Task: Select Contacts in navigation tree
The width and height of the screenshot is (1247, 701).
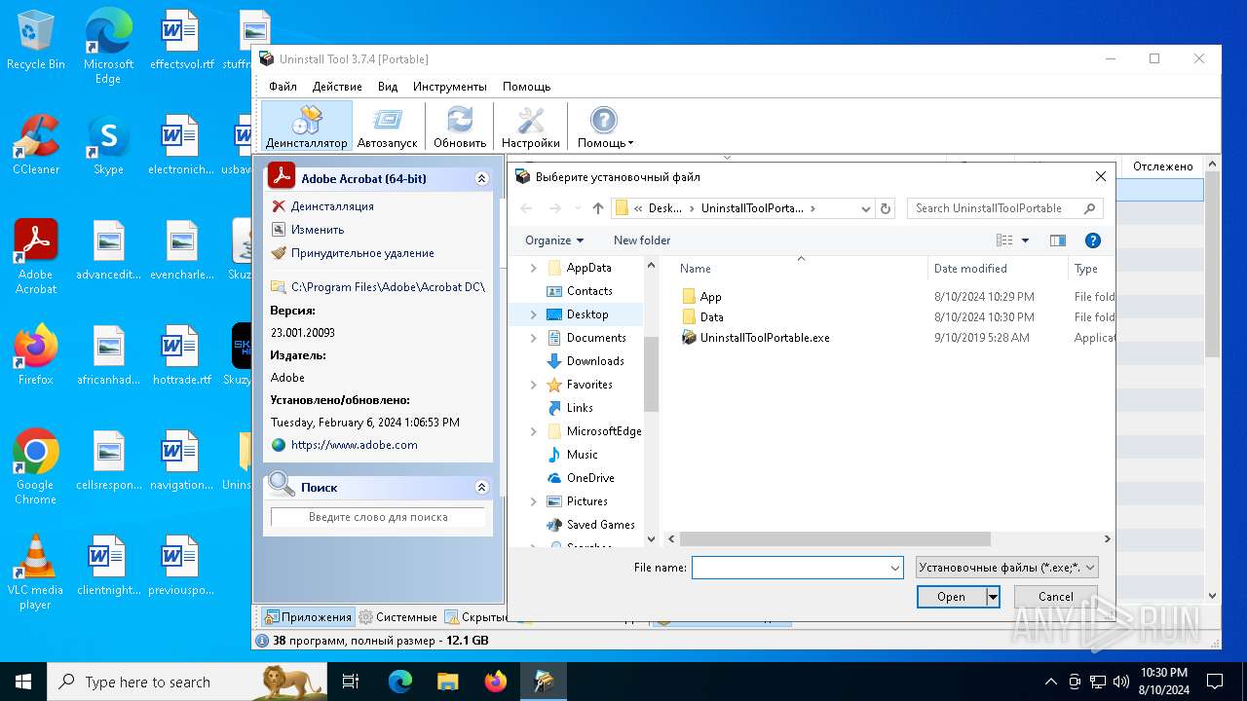Action: click(589, 291)
